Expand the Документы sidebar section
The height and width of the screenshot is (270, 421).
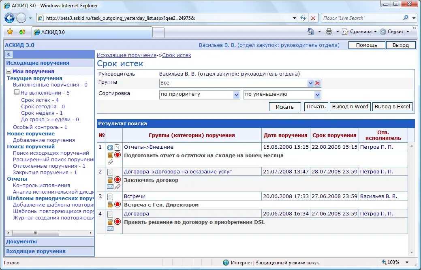click(50, 242)
